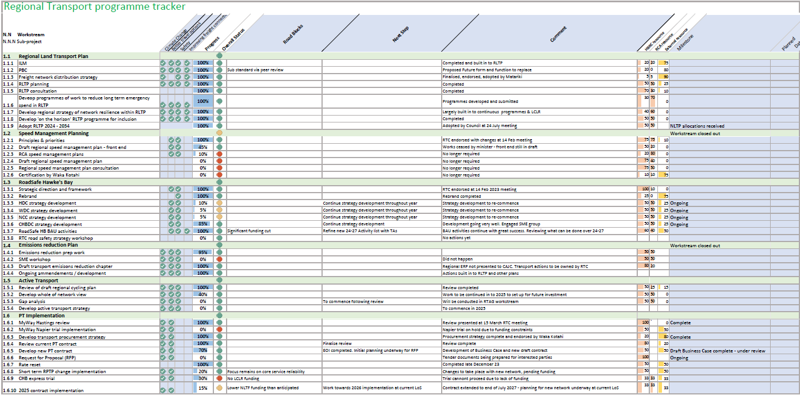
Task: Click the 'Progress' column header
Action: 212,44
